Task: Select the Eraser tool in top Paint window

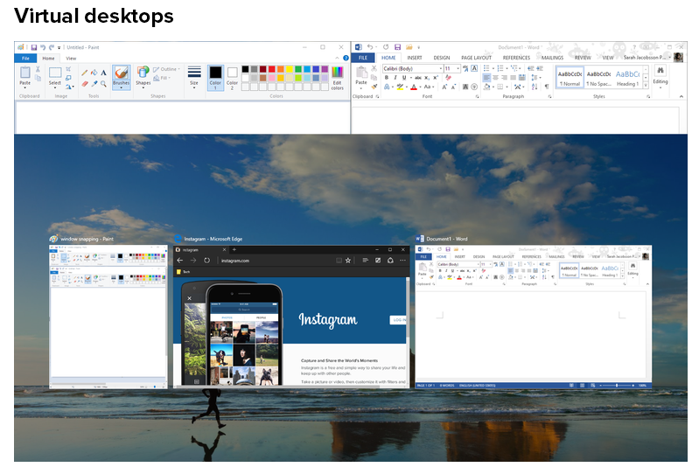Action: coord(84,83)
